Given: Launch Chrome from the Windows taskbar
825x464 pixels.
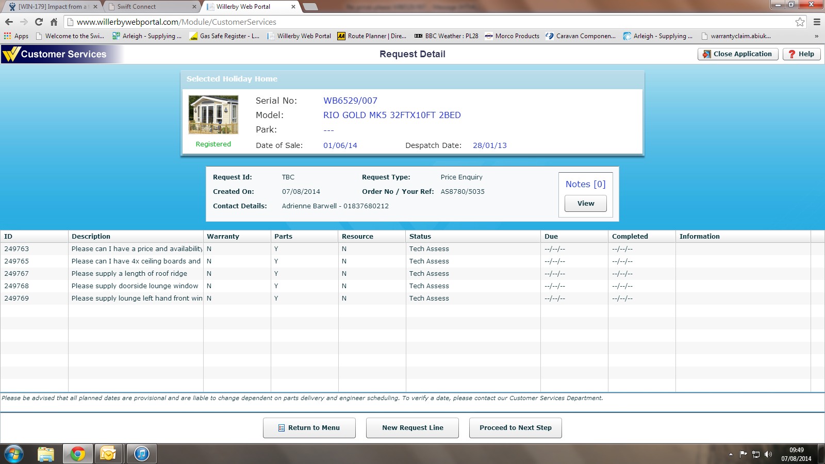Looking at the screenshot, I should click(x=78, y=454).
